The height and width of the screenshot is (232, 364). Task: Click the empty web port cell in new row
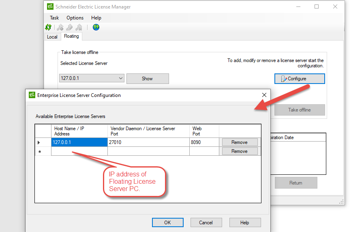pos(204,151)
